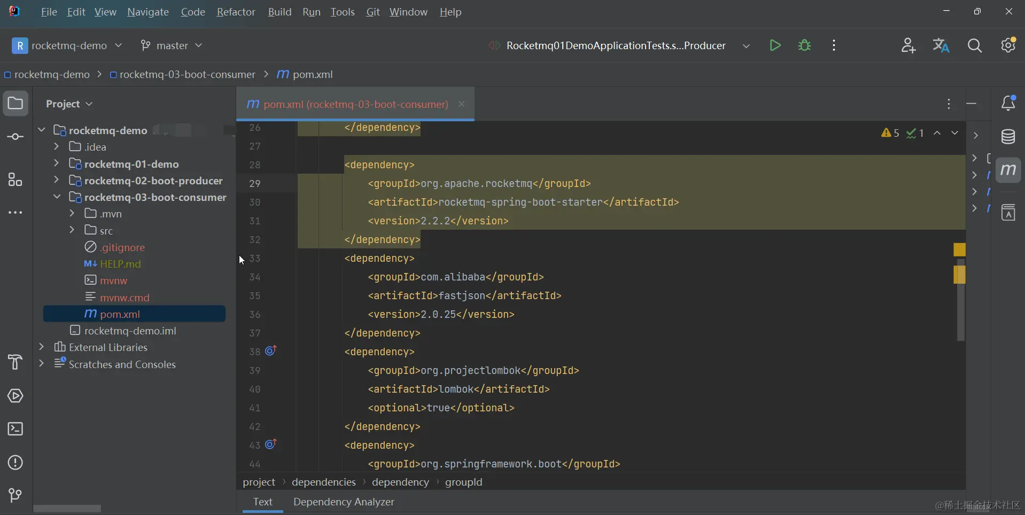This screenshot has height=515, width=1025.
Task: Open the Build menu
Action: (x=279, y=12)
